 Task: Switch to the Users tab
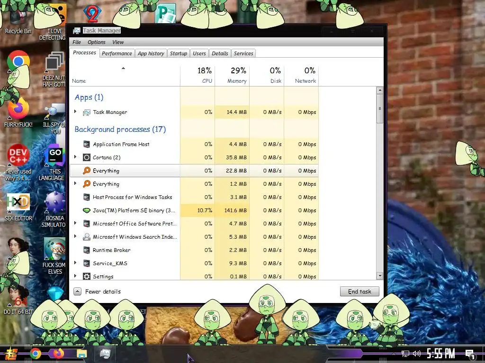pyautogui.click(x=199, y=53)
